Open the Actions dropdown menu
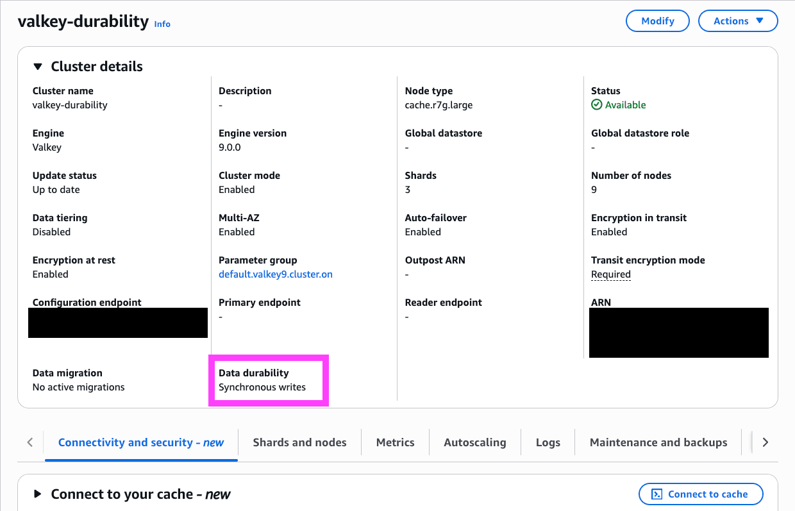Screen dimensions: 795x511 738,21
